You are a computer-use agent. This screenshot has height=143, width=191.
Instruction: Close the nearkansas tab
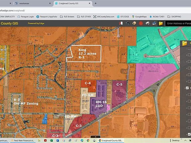[x=50, y=3]
